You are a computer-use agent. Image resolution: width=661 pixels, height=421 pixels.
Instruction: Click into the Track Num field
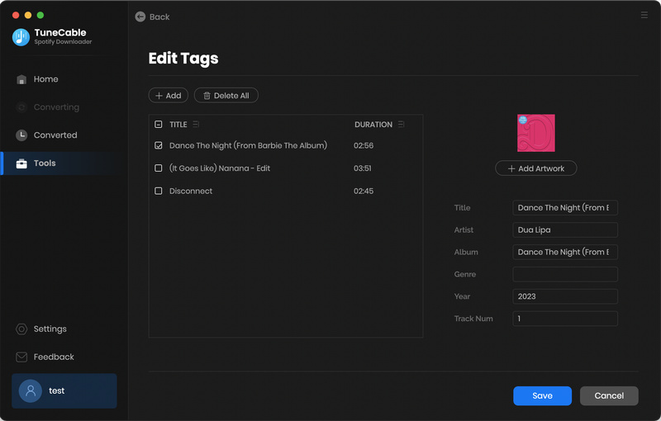(565, 319)
